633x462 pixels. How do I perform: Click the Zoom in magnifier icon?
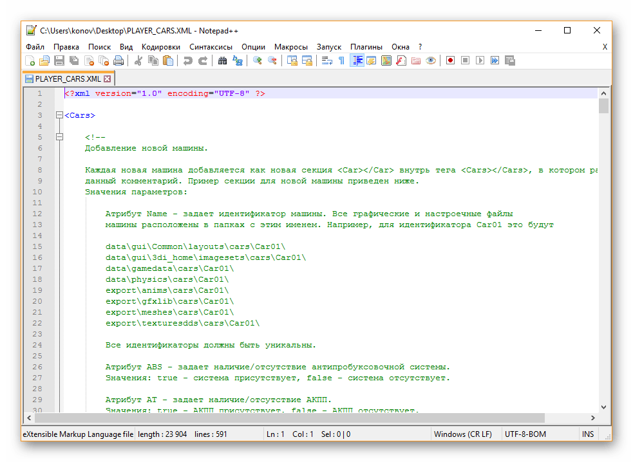258,60
